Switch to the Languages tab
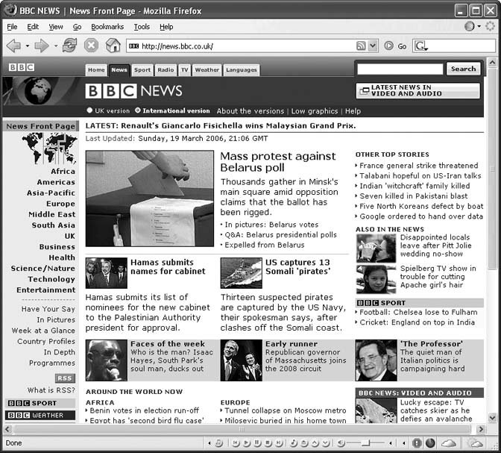Screen dimensions: 501x453 [242, 69]
